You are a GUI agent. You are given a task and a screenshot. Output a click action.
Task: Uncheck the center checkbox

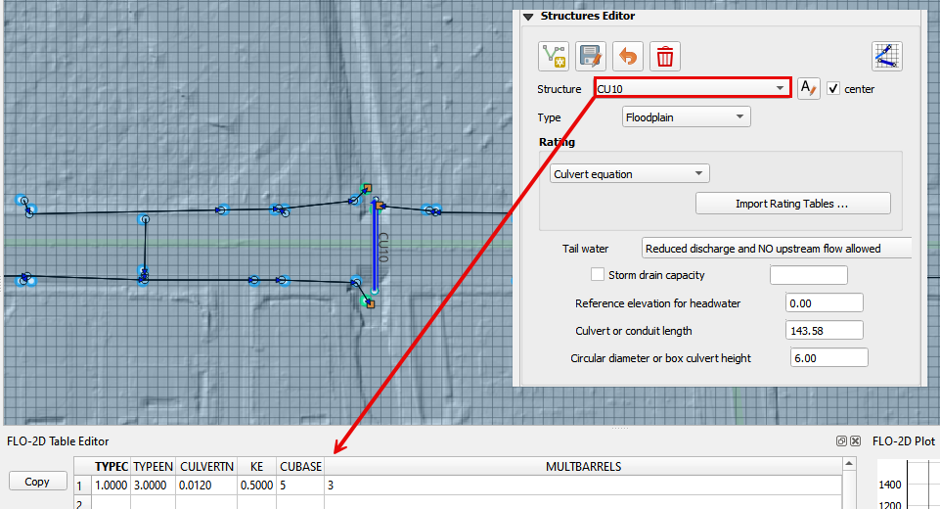(833, 88)
